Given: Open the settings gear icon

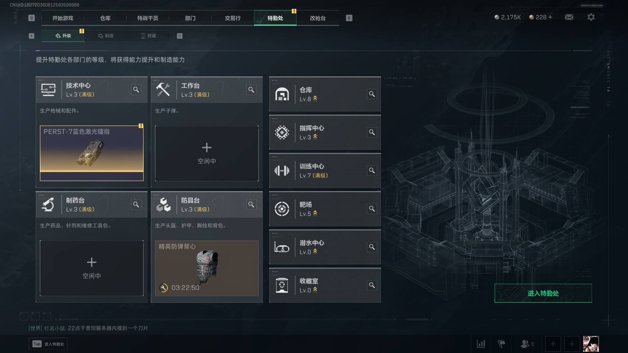Looking at the screenshot, I should click(x=591, y=17).
